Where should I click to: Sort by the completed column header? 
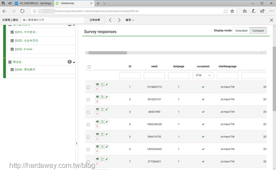[x=203, y=66]
